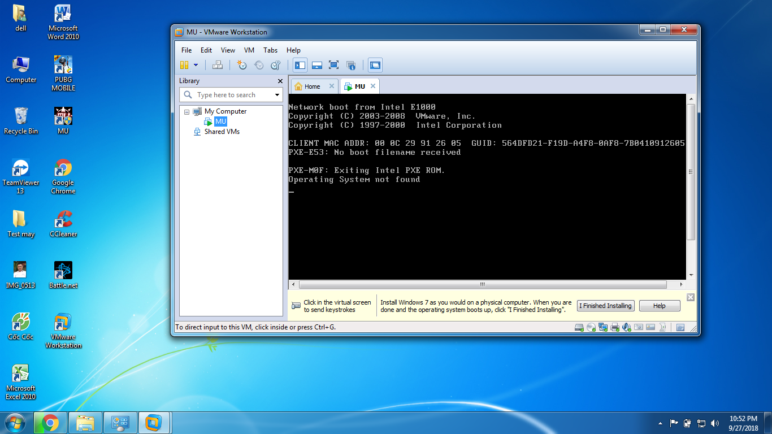772x434 pixels.
Task: Click VMware Workstation taskbar button
Action: (154, 423)
